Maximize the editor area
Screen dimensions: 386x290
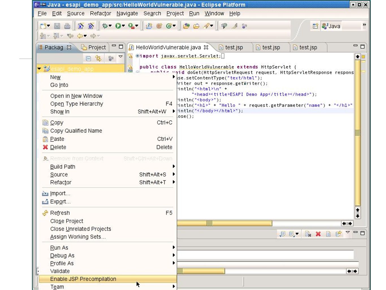363,46
